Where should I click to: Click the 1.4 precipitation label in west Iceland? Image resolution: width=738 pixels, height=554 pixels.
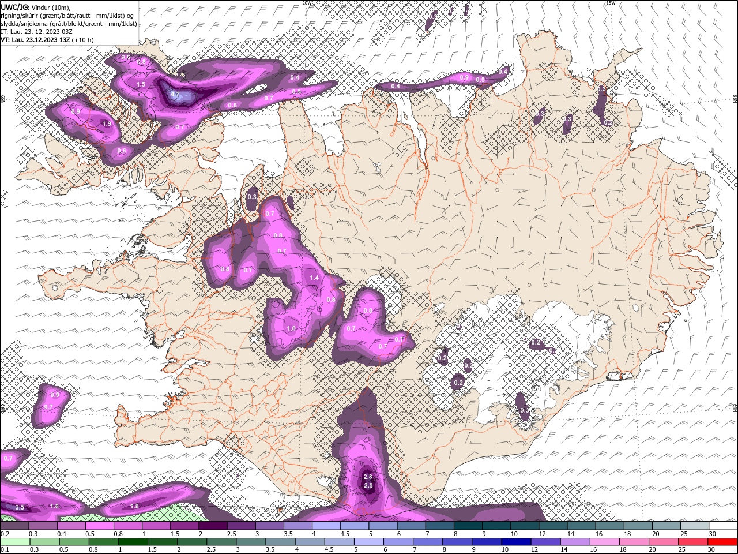point(314,278)
